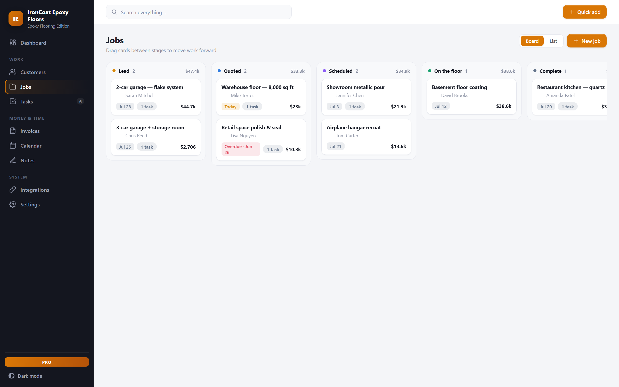Click the Overdue Jun 26 badge
The image size is (619, 387).
[241, 149]
